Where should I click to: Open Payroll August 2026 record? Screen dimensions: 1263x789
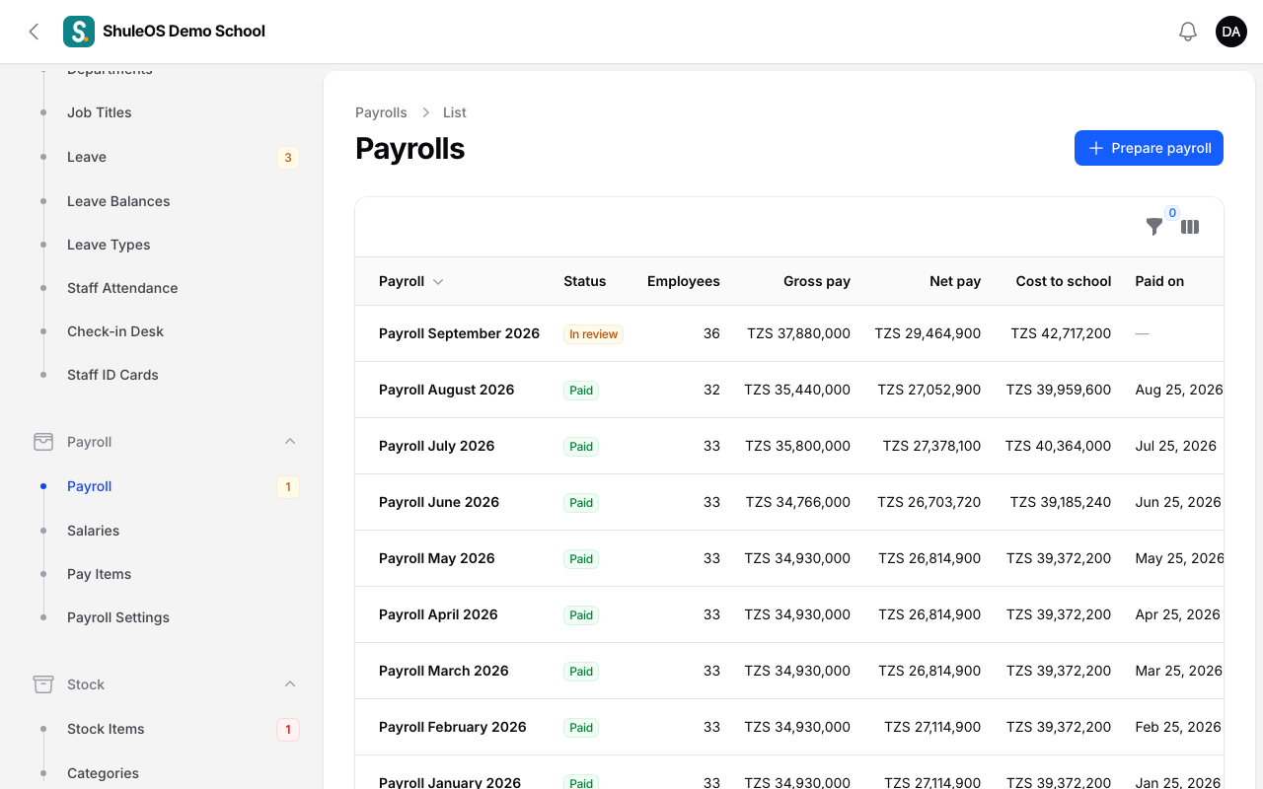pyautogui.click(x=446, y=390)
